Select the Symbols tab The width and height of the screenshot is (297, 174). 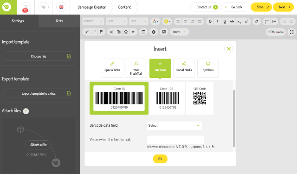(208, 68)
